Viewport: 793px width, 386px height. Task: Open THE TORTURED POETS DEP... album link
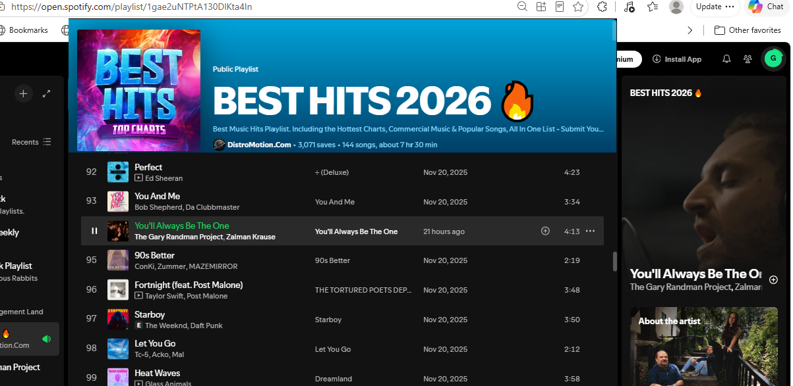pos(364,290)
